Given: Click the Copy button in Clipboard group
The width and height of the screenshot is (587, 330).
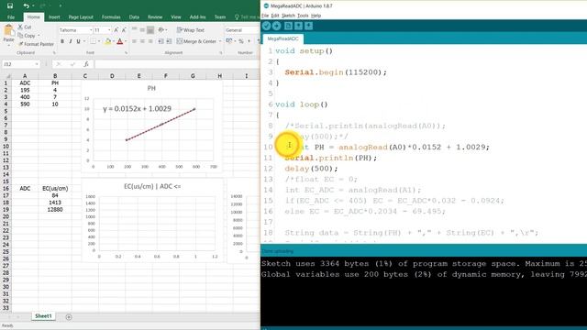Looking at the screenshot, I should [x=27, y=36].
